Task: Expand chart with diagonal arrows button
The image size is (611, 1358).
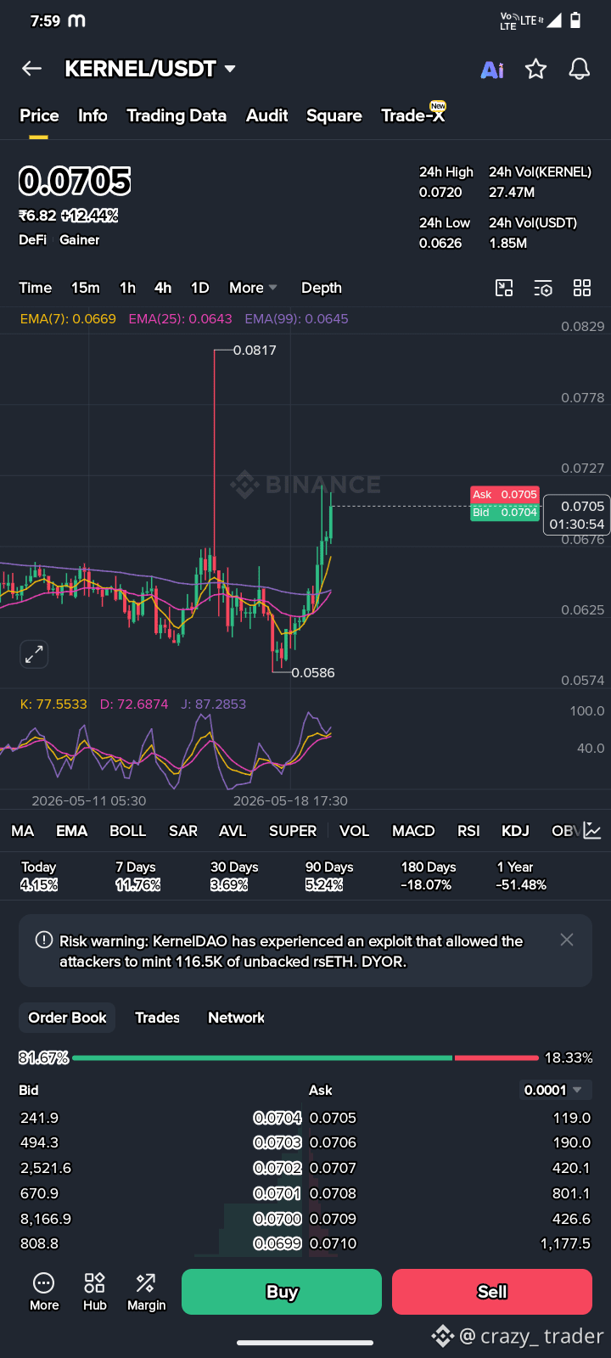Action: tap(34, 654)
